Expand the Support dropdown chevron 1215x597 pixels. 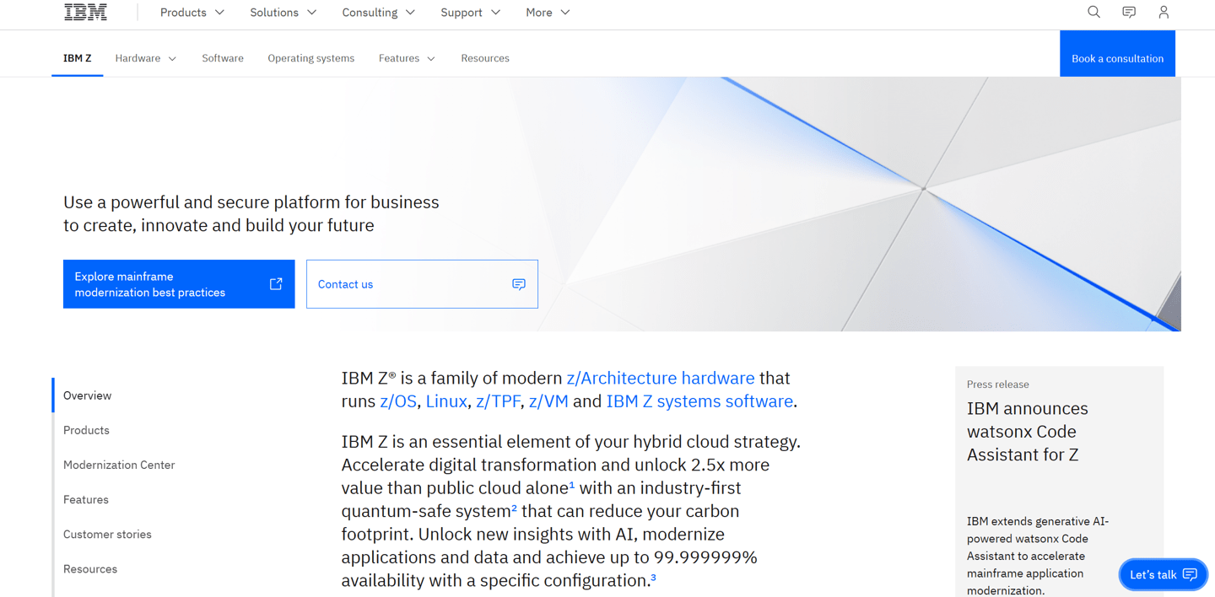tap(495, 13)
